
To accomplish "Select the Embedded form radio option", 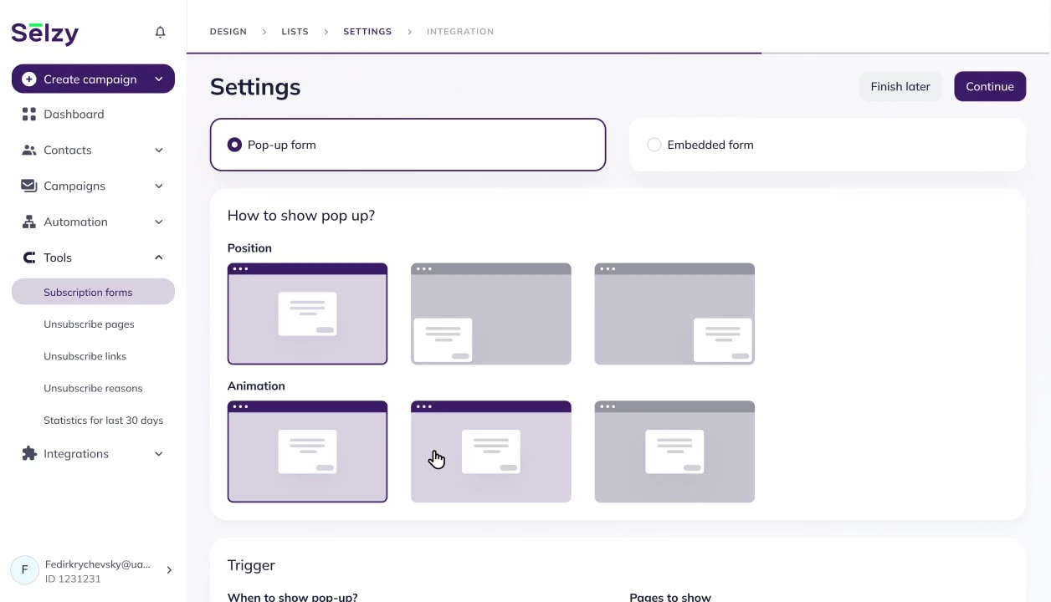I will 654,145.
